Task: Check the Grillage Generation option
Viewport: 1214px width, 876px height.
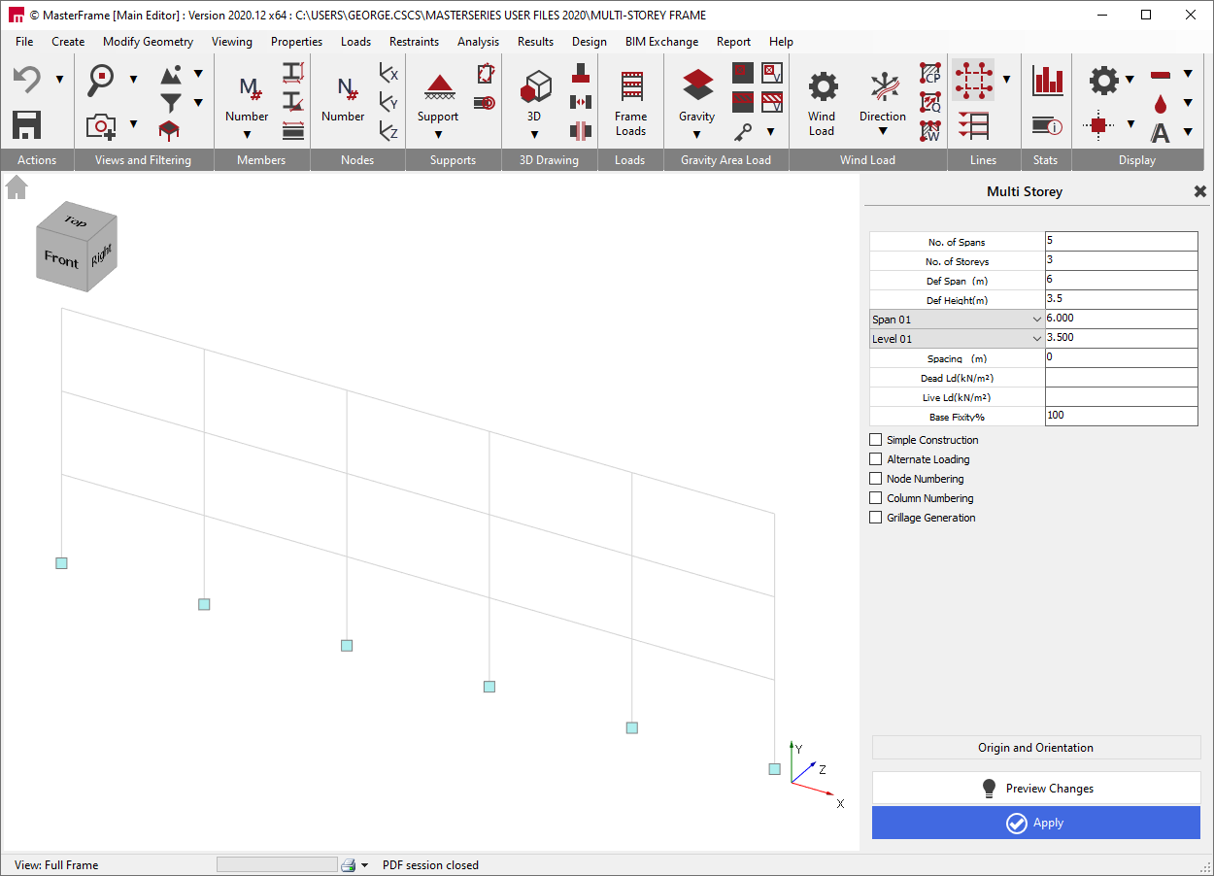Action: (876, 518)
